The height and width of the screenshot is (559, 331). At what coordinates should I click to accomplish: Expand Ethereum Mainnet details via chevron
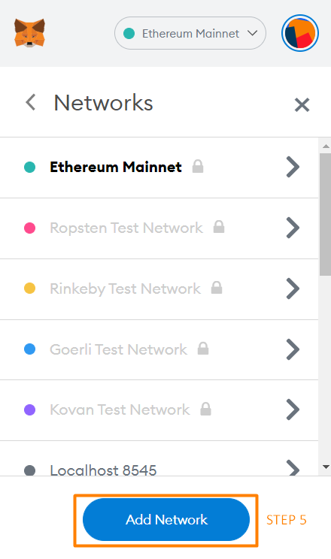tap(293, 167)
